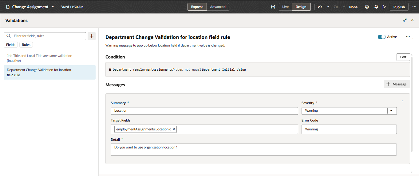419x176 pixels.
Task: Click the plus icon to add validation
Action: pyautogui.click(x=92, y=36)
